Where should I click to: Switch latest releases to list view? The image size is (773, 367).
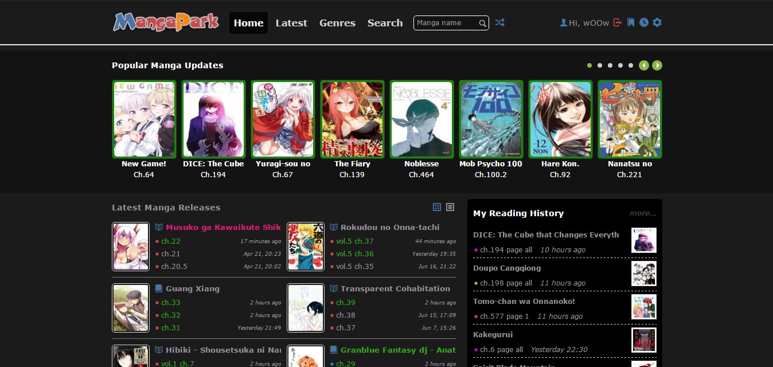(450, 207)
